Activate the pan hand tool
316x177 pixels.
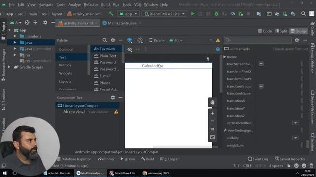pyautogui.click(x=212, y=102)
